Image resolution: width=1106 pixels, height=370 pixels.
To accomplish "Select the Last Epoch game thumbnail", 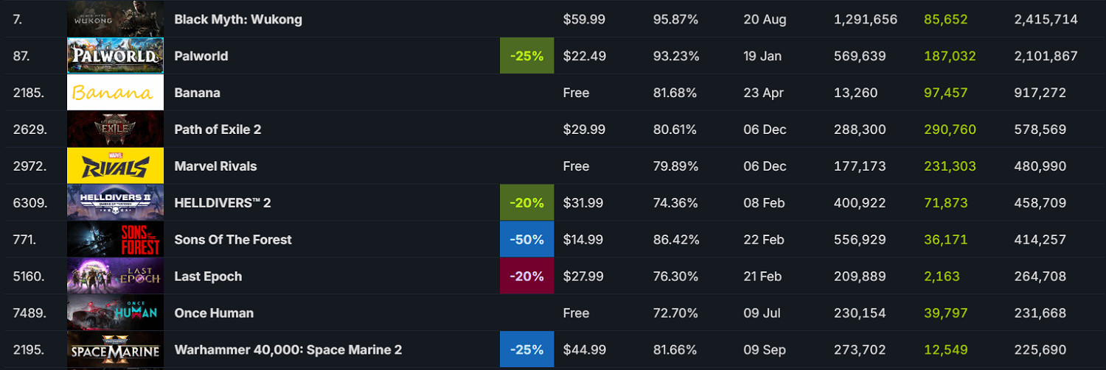I will 115,277.
